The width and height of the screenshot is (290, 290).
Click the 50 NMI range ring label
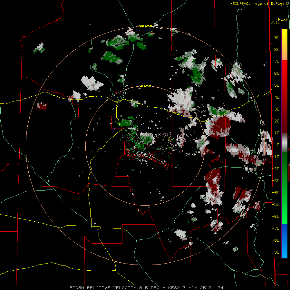(x=145, y=86)
